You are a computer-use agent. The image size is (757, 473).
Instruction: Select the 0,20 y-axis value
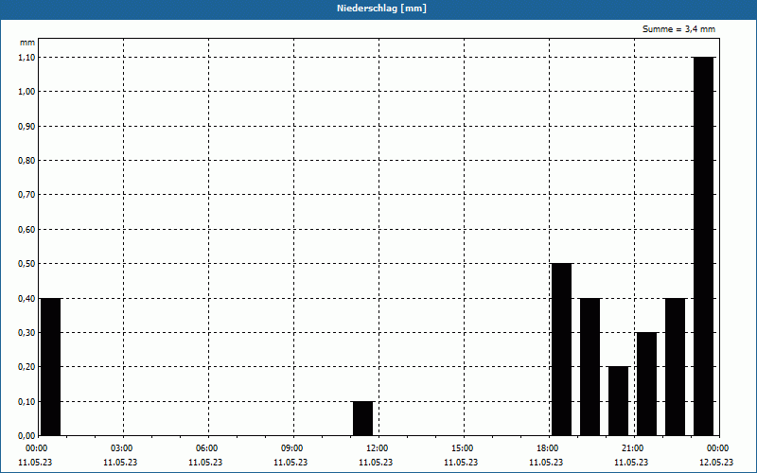[26, 367]
